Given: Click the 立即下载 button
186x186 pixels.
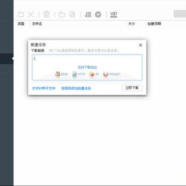Looking at the screenshot, I should (x=132, y=88).
